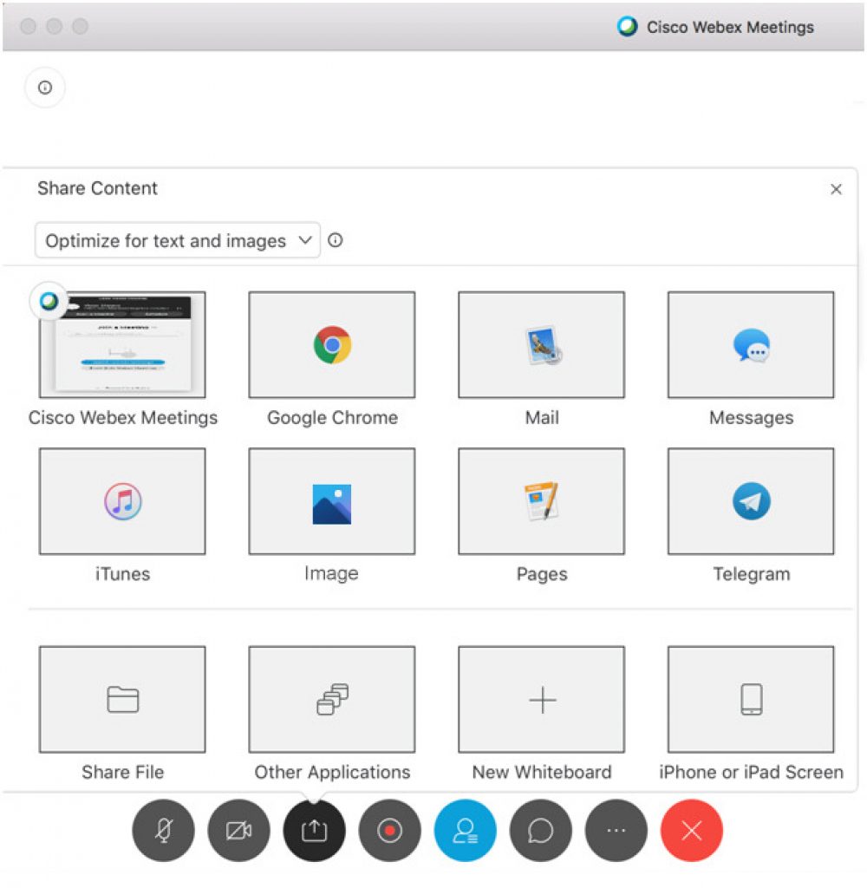Unmute the microphone
The width and height of the screenshot is (867, 888).
pos(163,831)
